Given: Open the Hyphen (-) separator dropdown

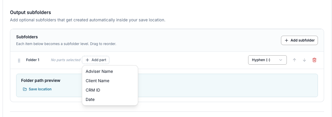Looking at the screenshot, I should tap(267, 60).
